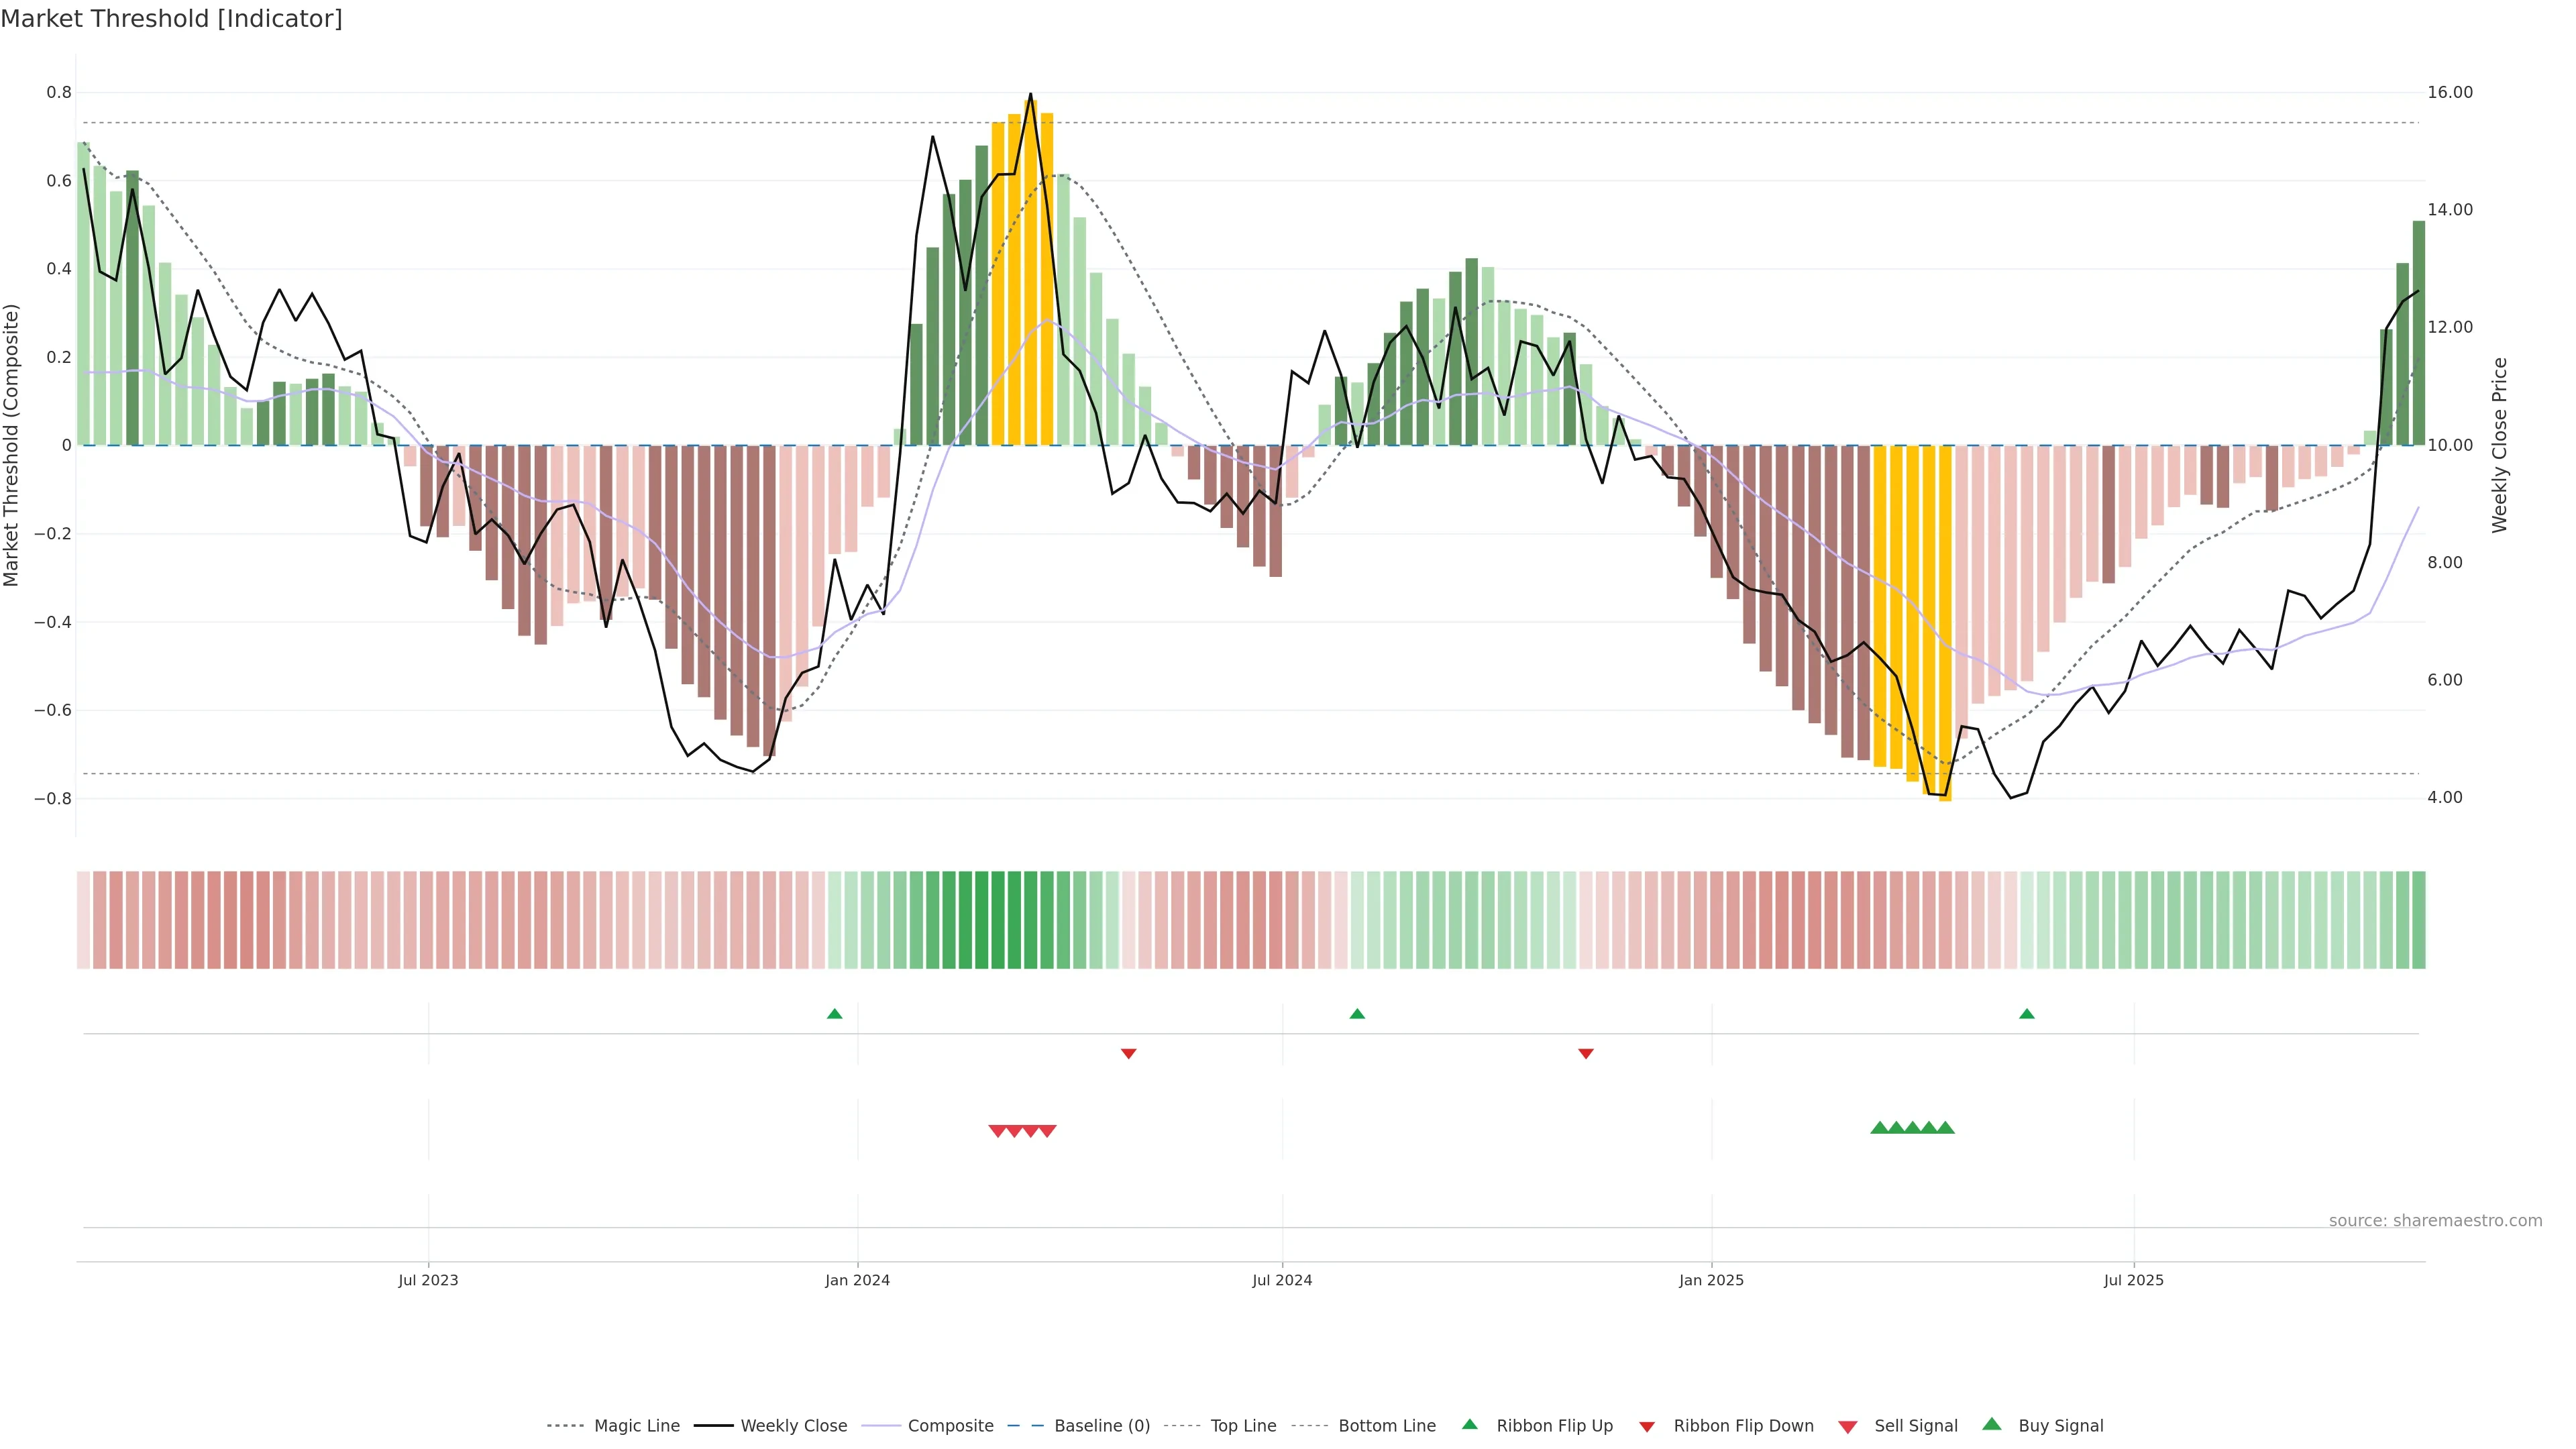Viewport: 2576px width, 1449px height.
Task: Click the rightmost green ribbon flip up marker
Action: (2026, 1014)
